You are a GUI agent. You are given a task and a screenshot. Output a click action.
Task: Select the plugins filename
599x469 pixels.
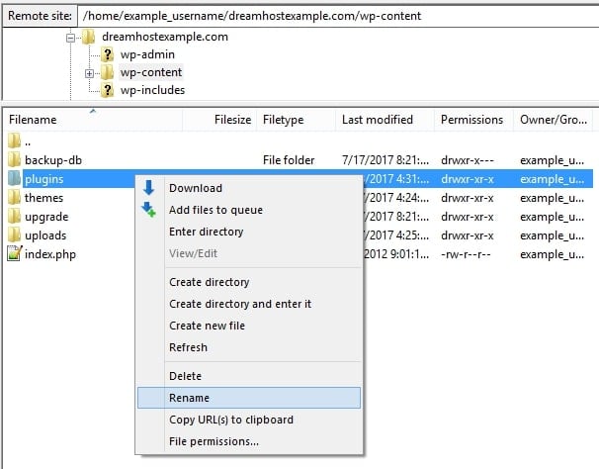(43, 179)
